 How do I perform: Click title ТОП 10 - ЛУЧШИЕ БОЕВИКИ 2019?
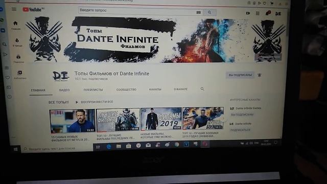click(200, 134)
